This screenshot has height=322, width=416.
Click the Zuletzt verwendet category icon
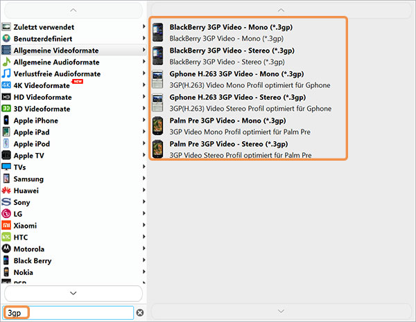tap(6, 27)
